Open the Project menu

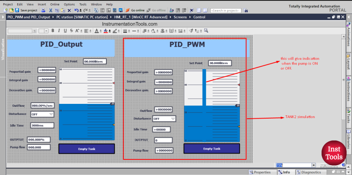8,4
